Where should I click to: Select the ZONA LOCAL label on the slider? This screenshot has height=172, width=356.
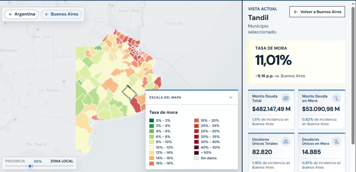[62, 161]
